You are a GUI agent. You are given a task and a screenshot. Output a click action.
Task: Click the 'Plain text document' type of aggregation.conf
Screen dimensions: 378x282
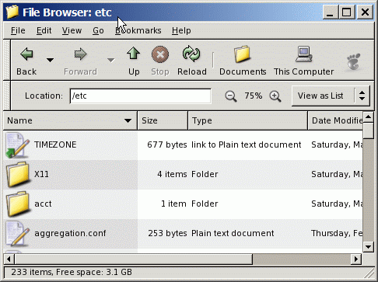pos(233,233)
